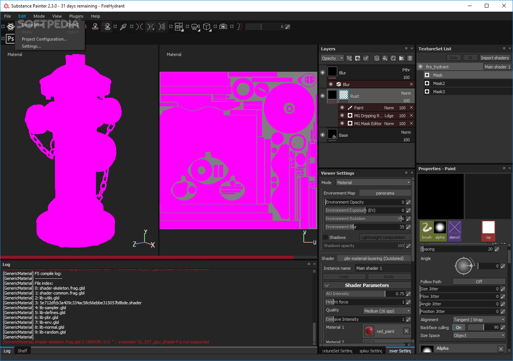Click the symmetry mirror-line icon in toolbar

click(162, 27)
